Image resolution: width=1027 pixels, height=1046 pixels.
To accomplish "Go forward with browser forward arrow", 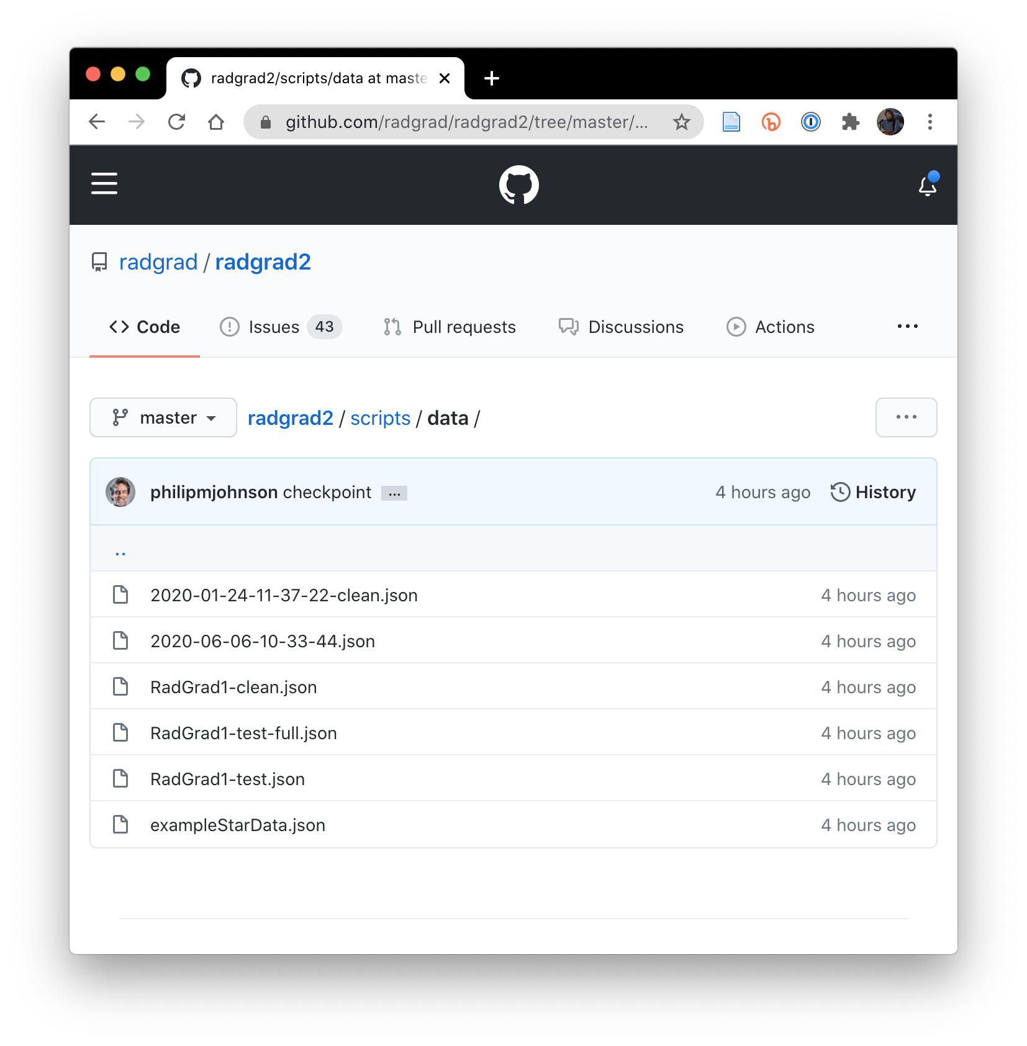I will pos(137,122).
